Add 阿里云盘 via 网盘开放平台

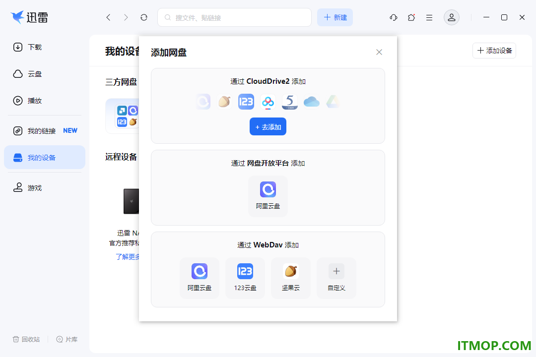click(268, 196)
